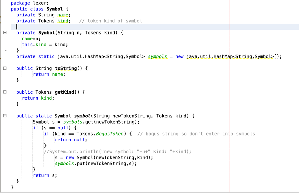This screenshot has width=299, height=193.
Task: Click constructor name in 'private Symbol(String n, Tokens kind)'
Action: (x=46, y=33)
